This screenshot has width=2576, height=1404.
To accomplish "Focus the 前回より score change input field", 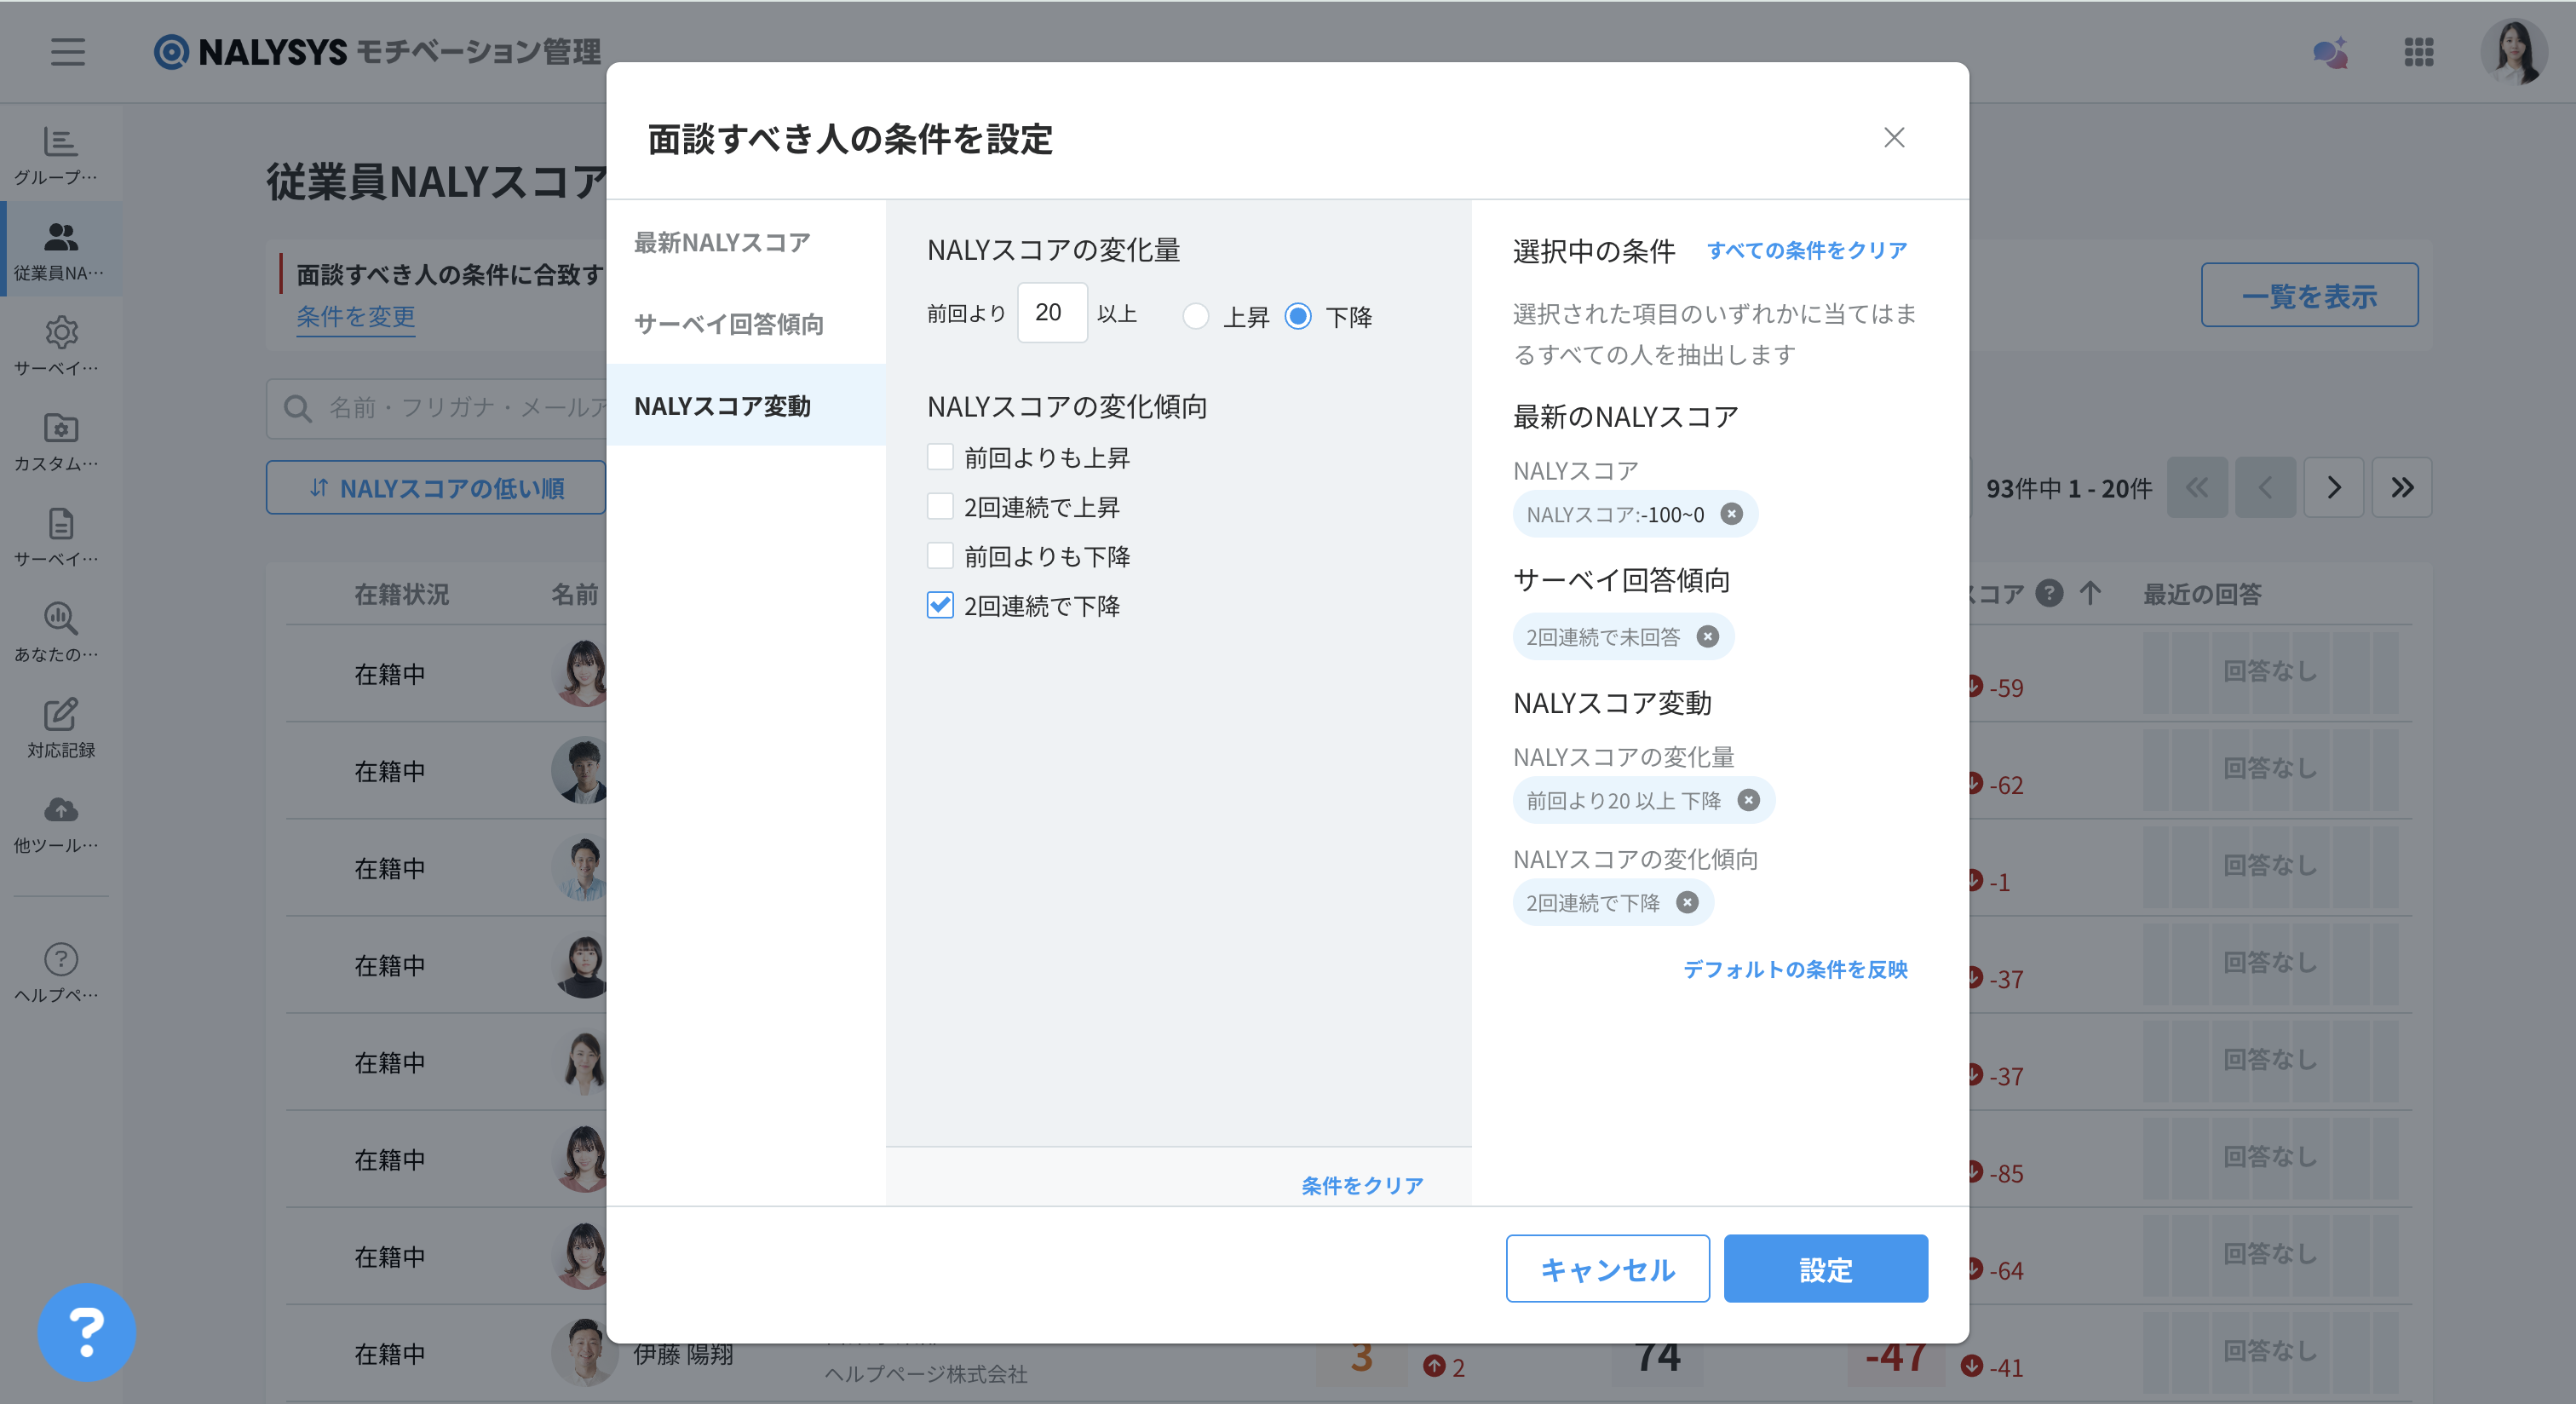I will (1052, 313).
